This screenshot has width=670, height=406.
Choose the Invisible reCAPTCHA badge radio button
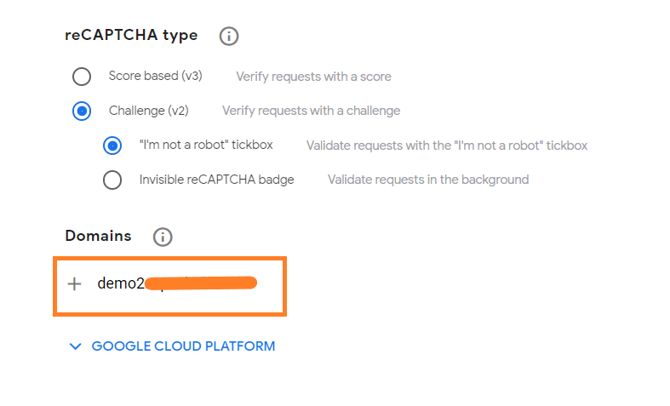click(x=112, y=180)
